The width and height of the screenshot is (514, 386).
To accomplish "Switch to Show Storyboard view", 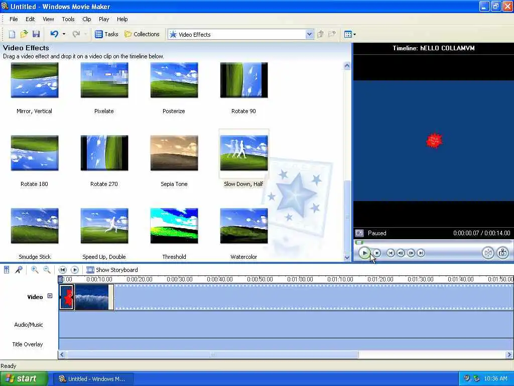I will click(112, 270).
